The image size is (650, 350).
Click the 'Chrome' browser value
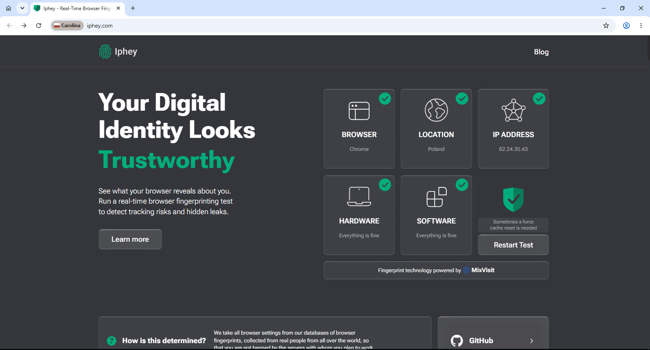pos(359,149)
